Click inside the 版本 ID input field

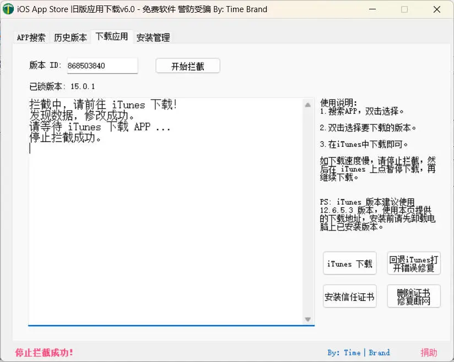click(102, 65)
